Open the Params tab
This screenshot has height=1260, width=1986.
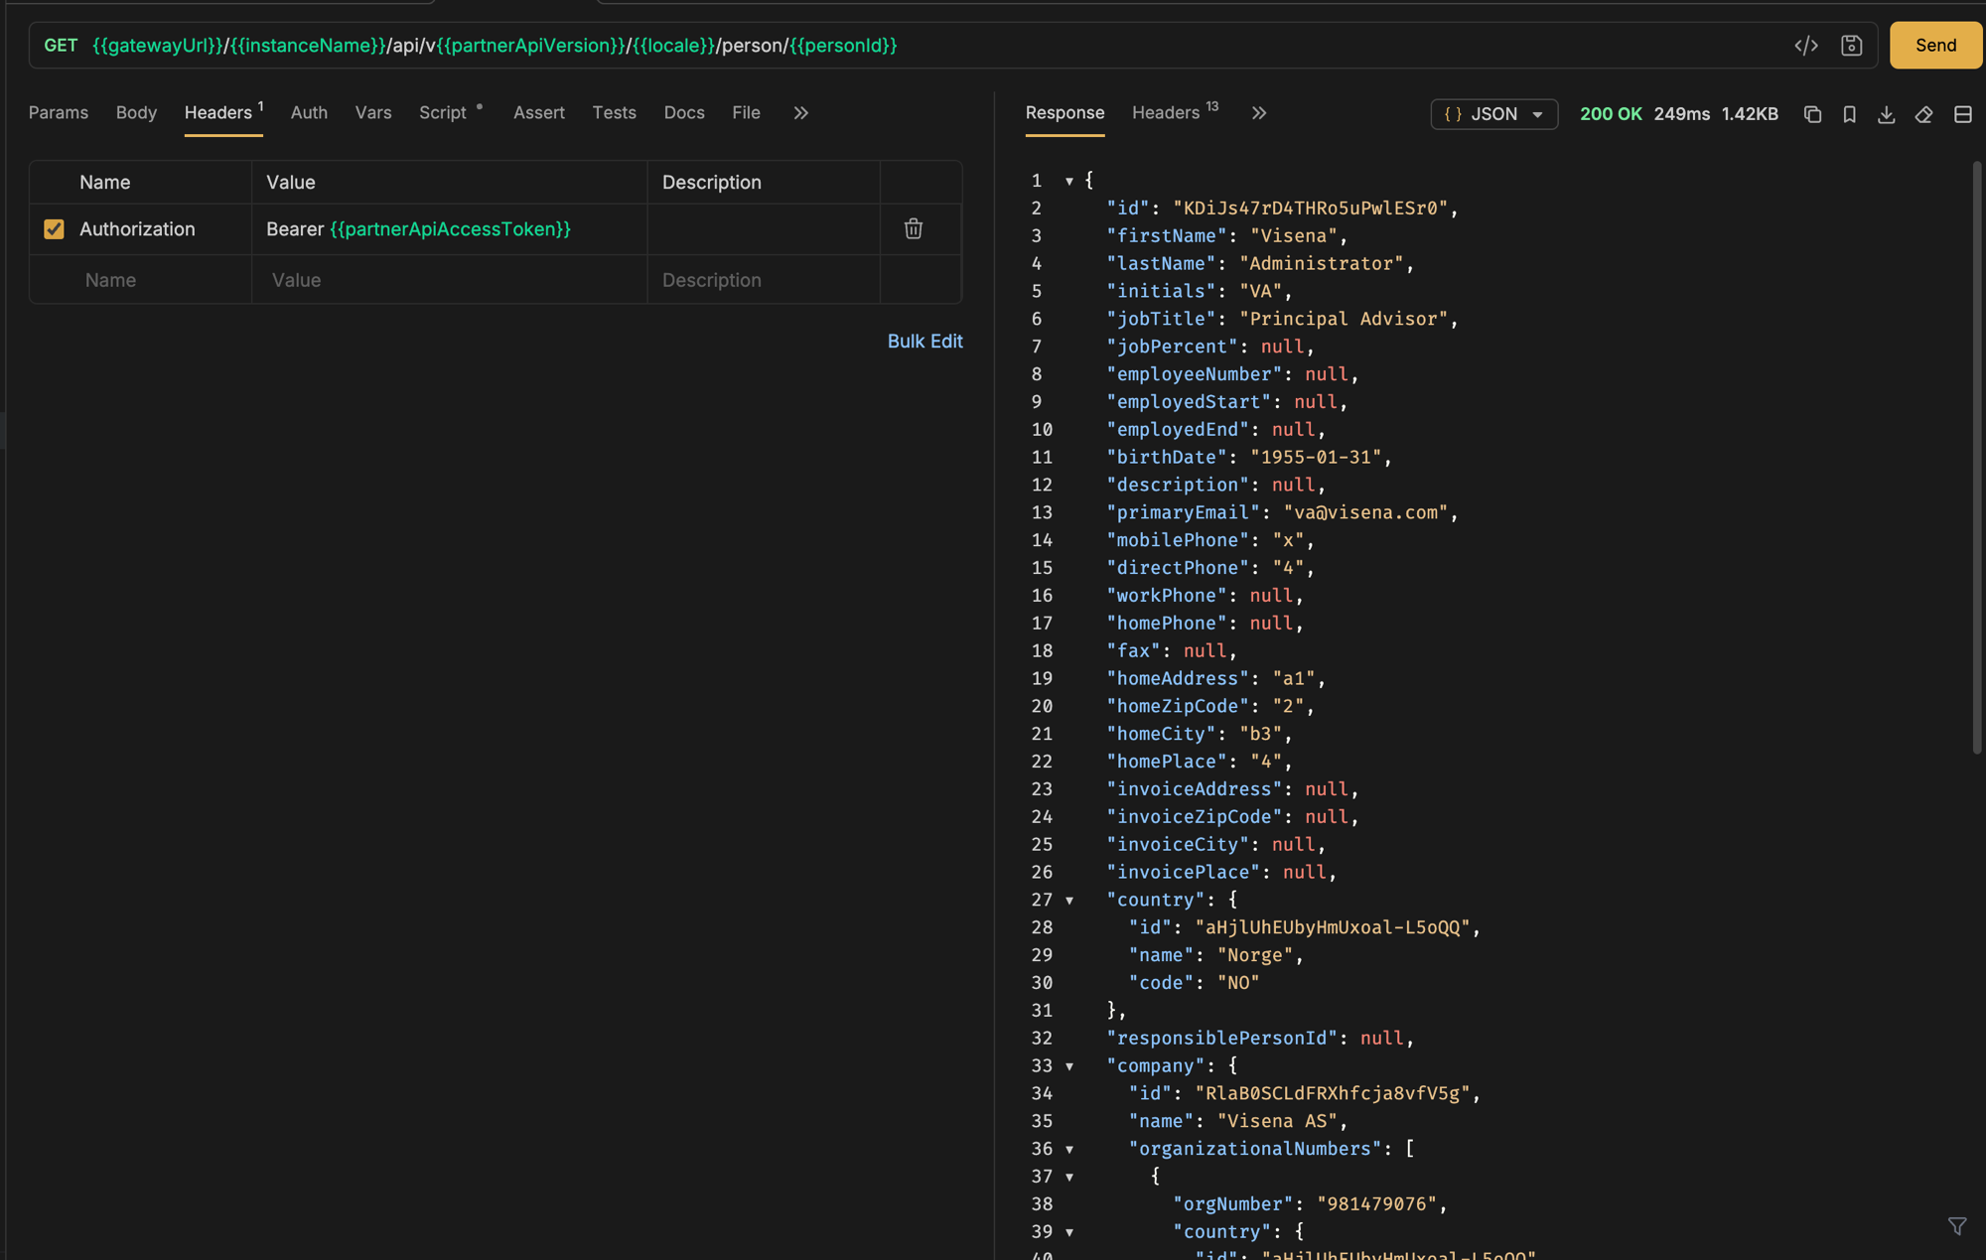pyautogui.click(x=59, y=113)
